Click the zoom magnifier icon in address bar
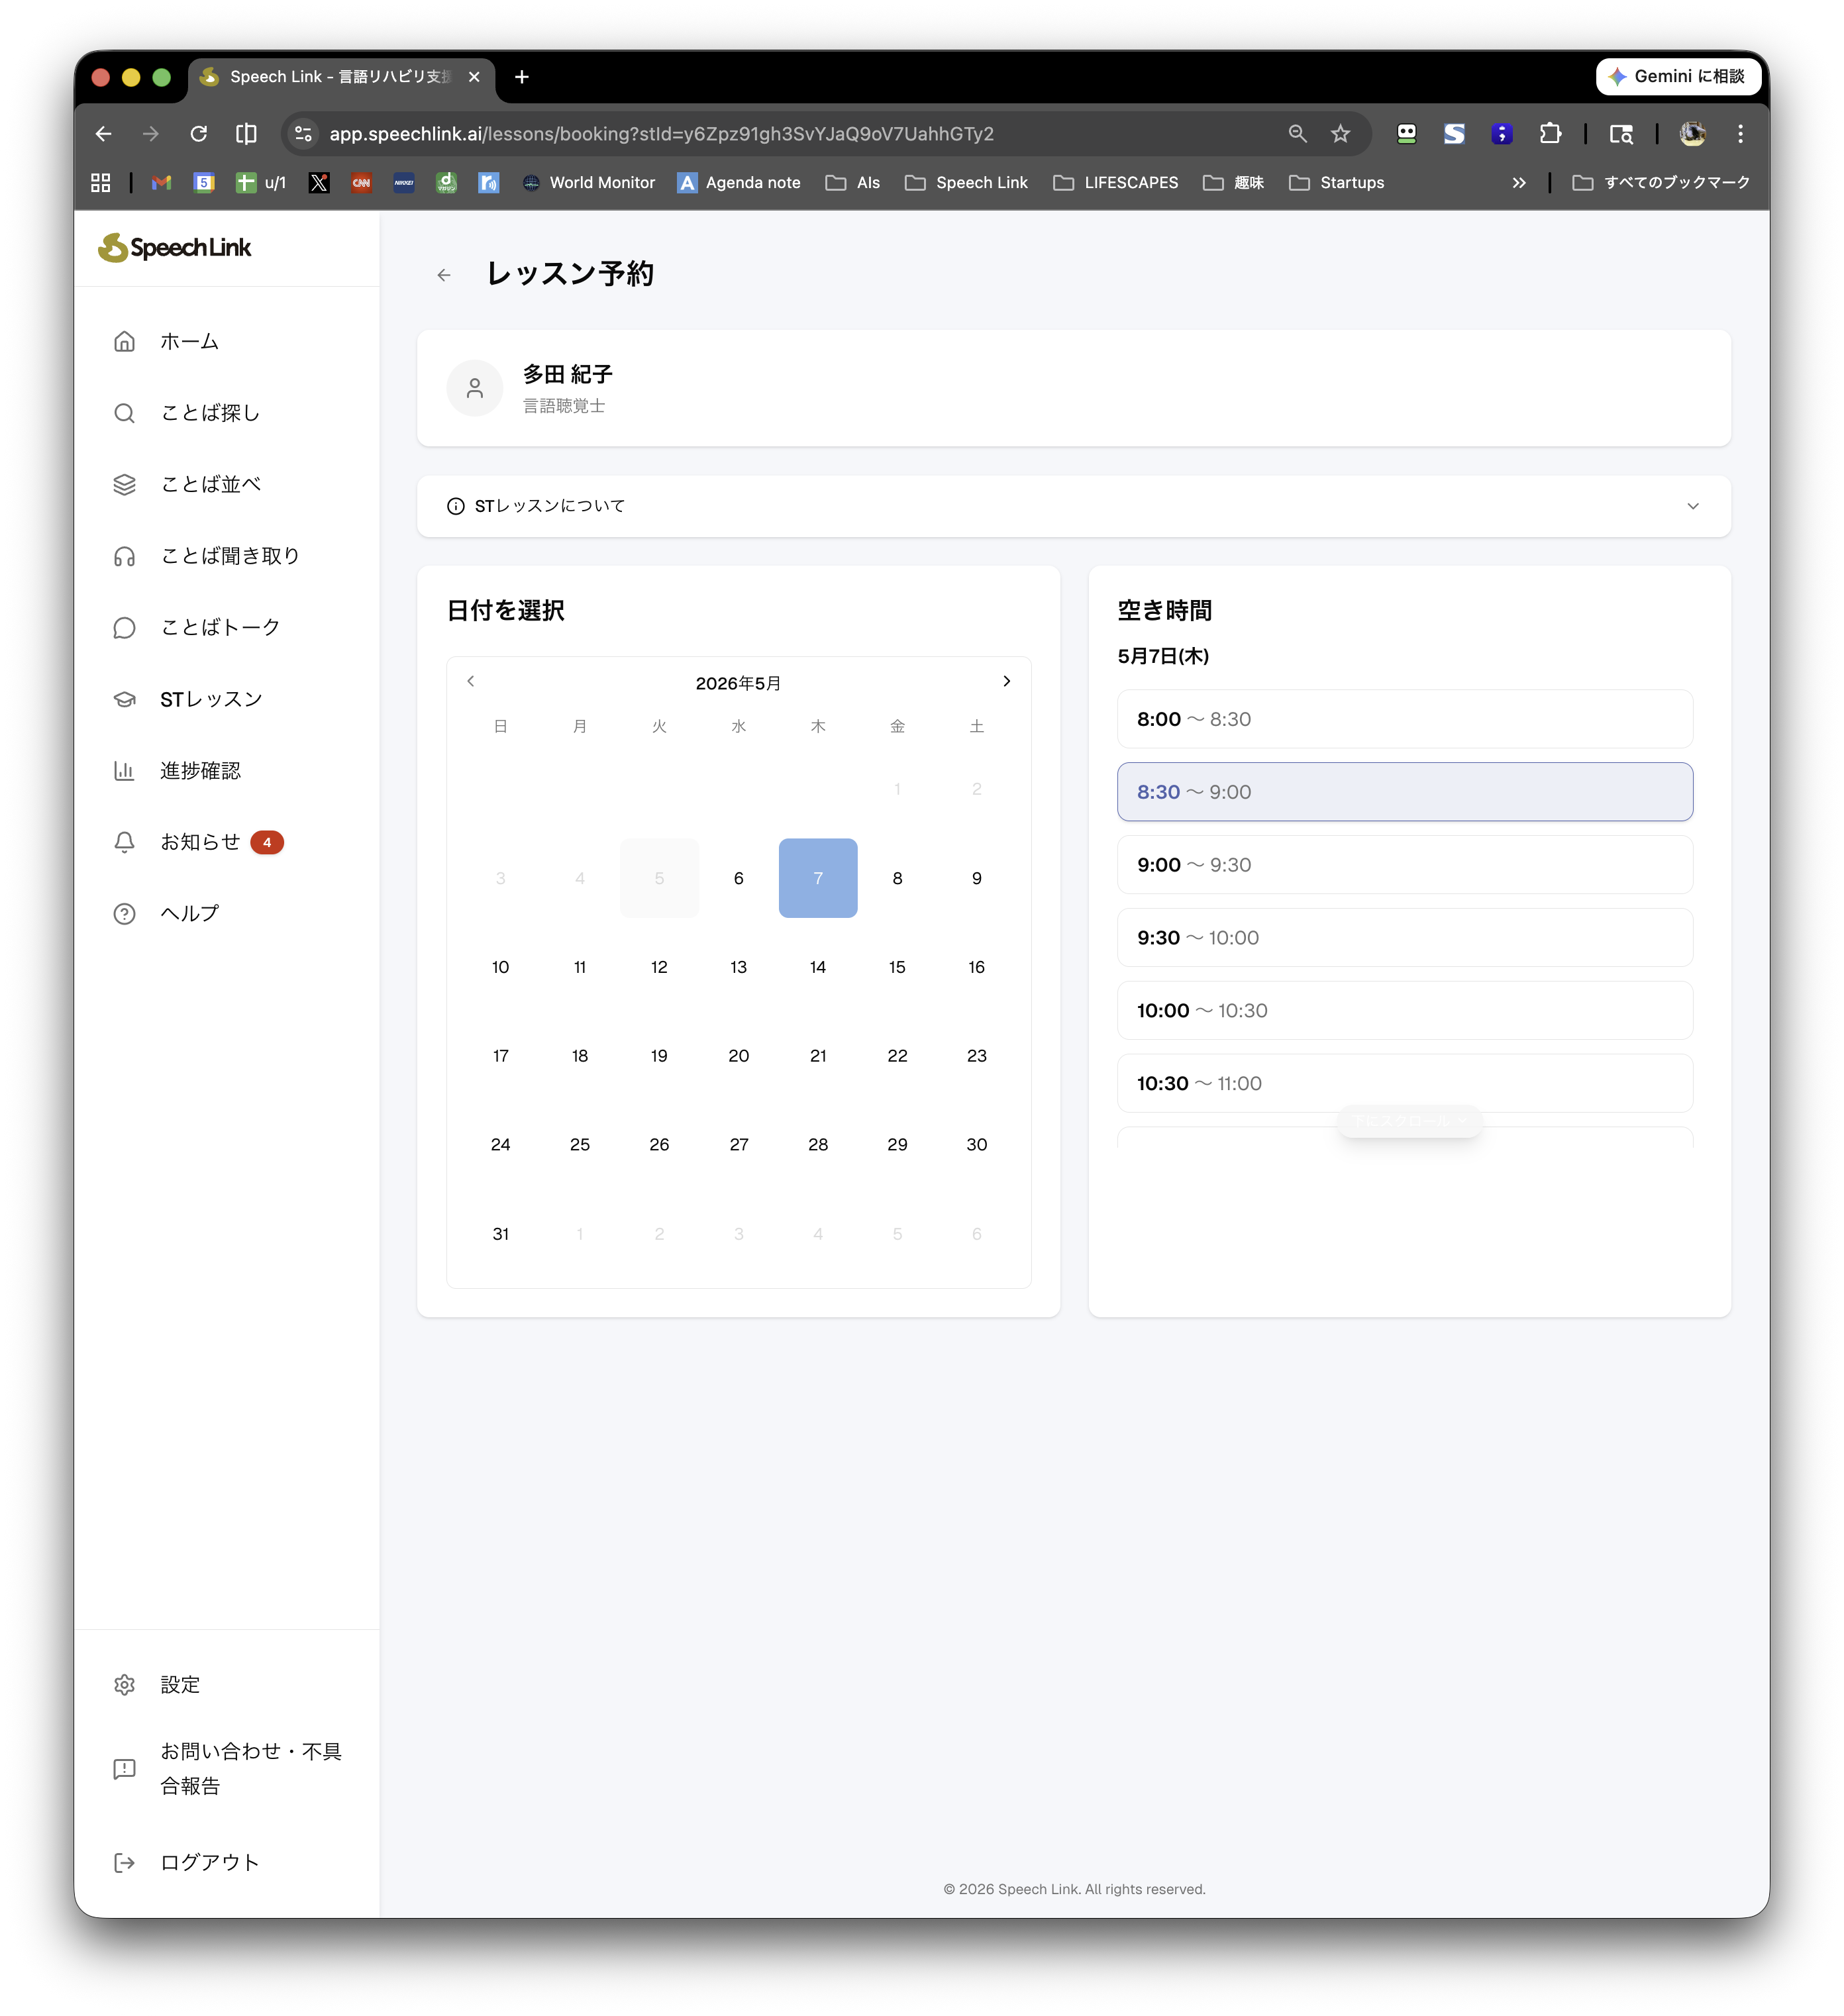 point(1297,134)
